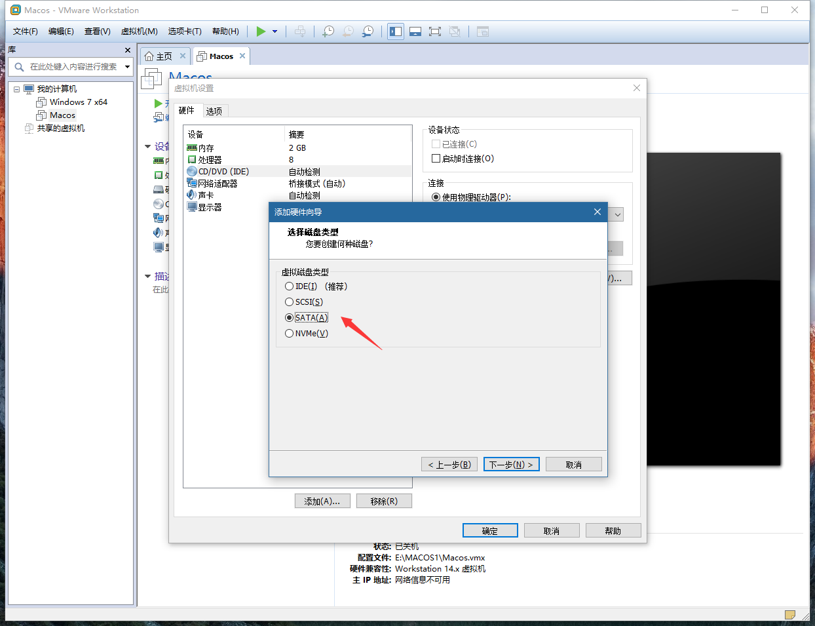Click the 下一步 next button

(511, 463)
